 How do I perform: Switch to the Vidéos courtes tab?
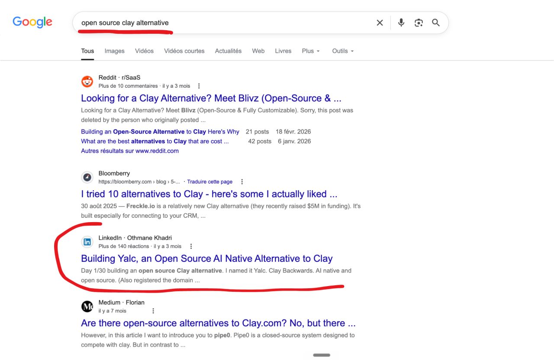click(184, 51)
